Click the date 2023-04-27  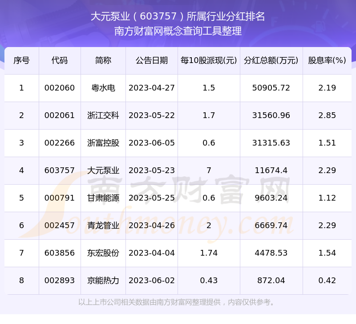(152, 88)
